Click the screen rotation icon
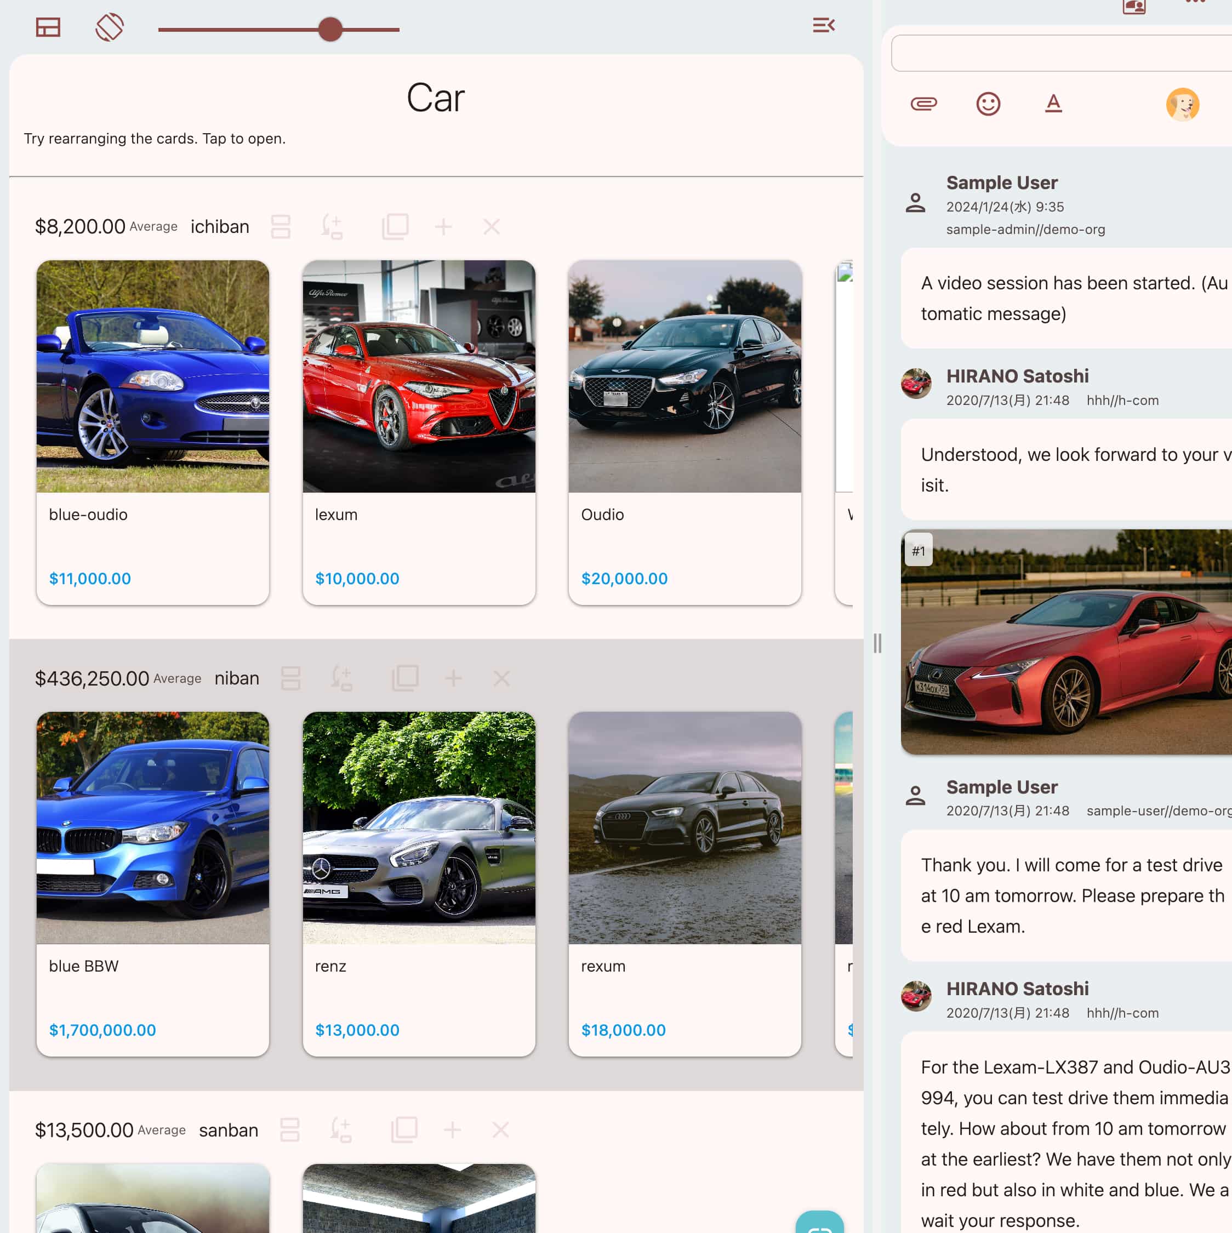Viewport: 1232px width, 1233px height. [110, 27]
